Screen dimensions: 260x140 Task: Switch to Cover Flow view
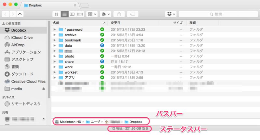(80, 14)
